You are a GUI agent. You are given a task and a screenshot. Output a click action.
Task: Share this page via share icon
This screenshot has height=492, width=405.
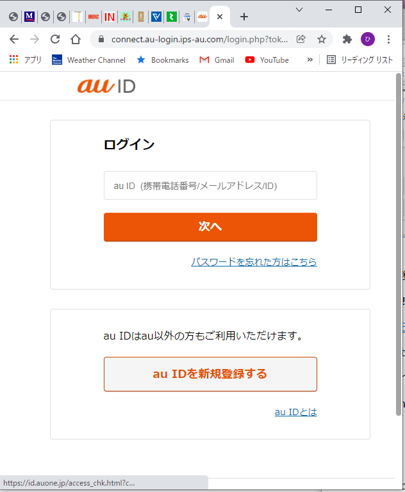pos(301,39)
